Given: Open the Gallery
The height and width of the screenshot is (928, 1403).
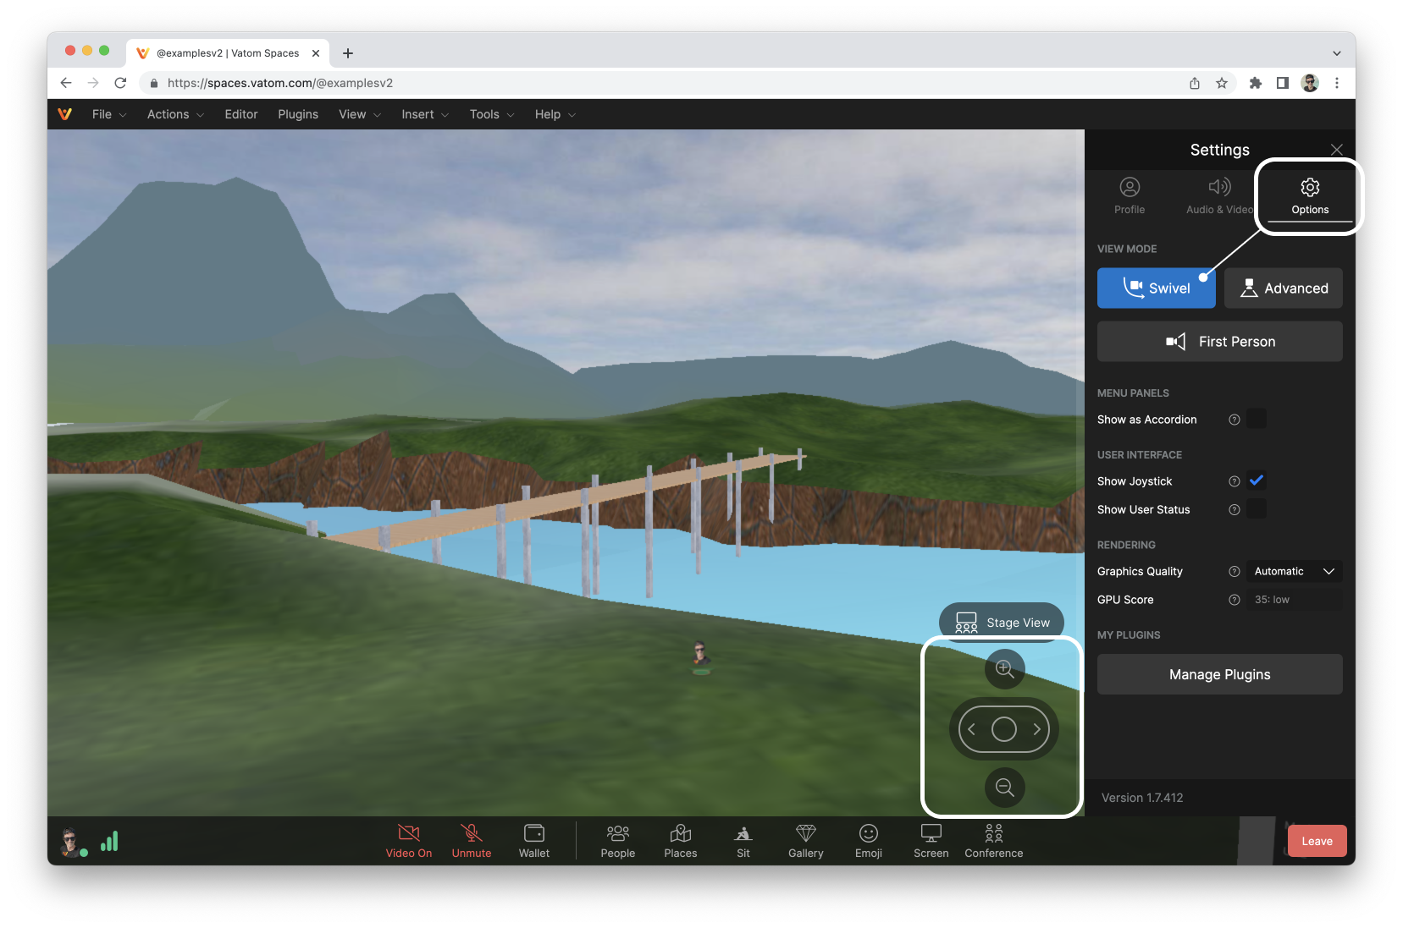Looking at the screenshot, I should (806, 841).
